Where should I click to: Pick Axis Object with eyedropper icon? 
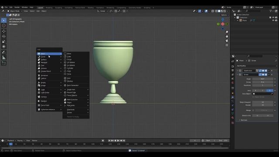tap(272, 94)
